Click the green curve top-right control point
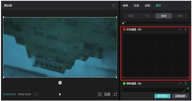Viewport: 192px width, 101px height. 188,88
